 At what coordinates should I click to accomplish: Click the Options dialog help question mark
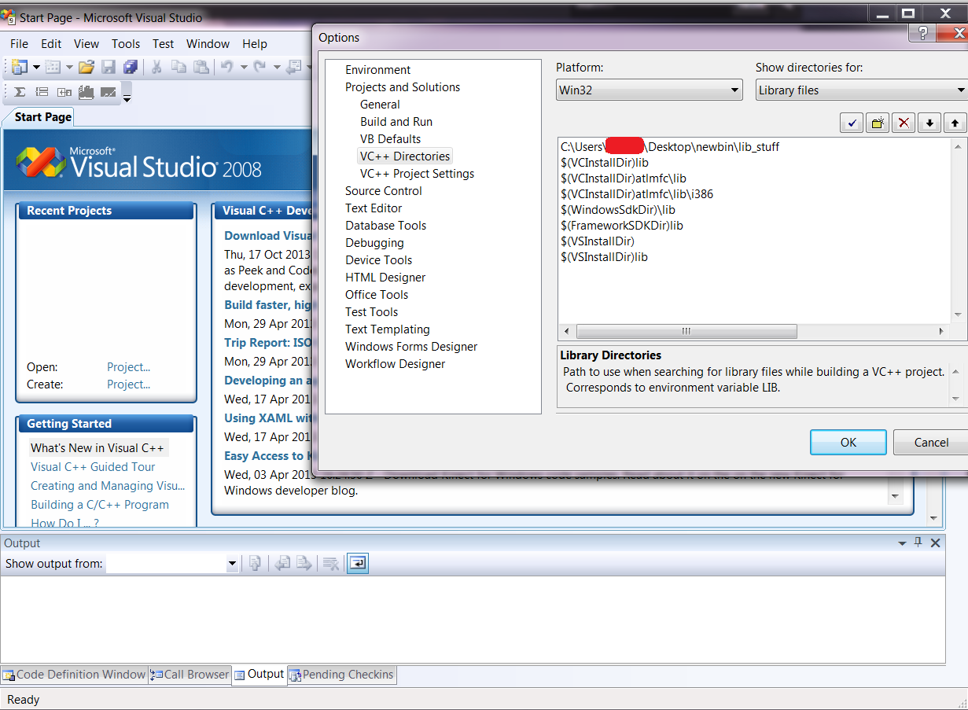[x=922, y=32]
